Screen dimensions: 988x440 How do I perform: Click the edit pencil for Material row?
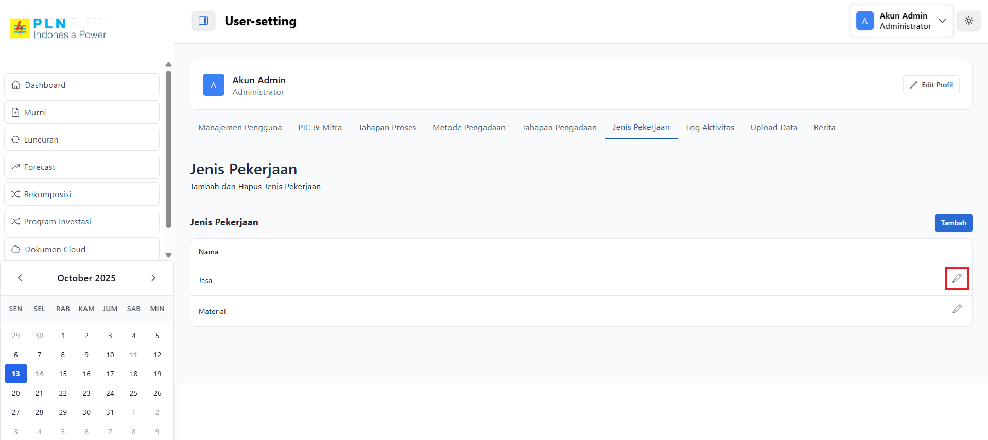(957, 309)
